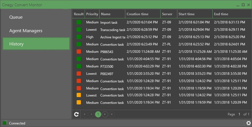Click green result square of Transcoding task
Screen dimensions: 252x127
79,30
